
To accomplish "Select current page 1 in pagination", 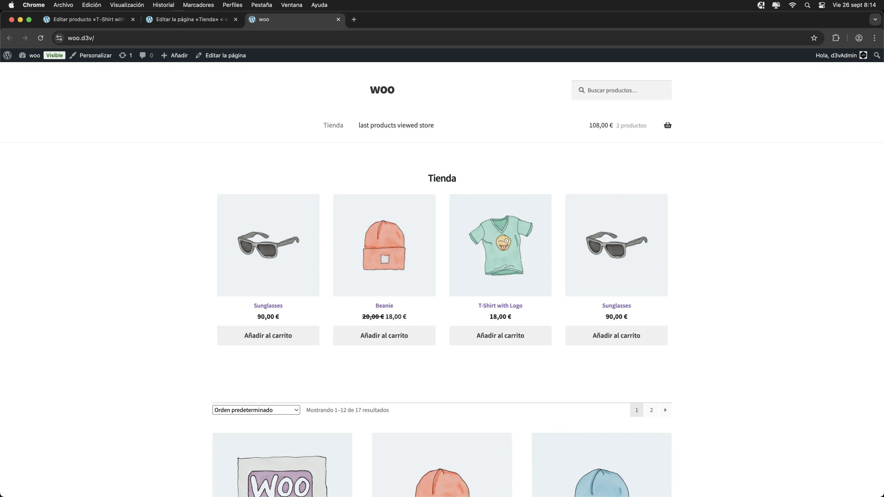I will point(637,410).
